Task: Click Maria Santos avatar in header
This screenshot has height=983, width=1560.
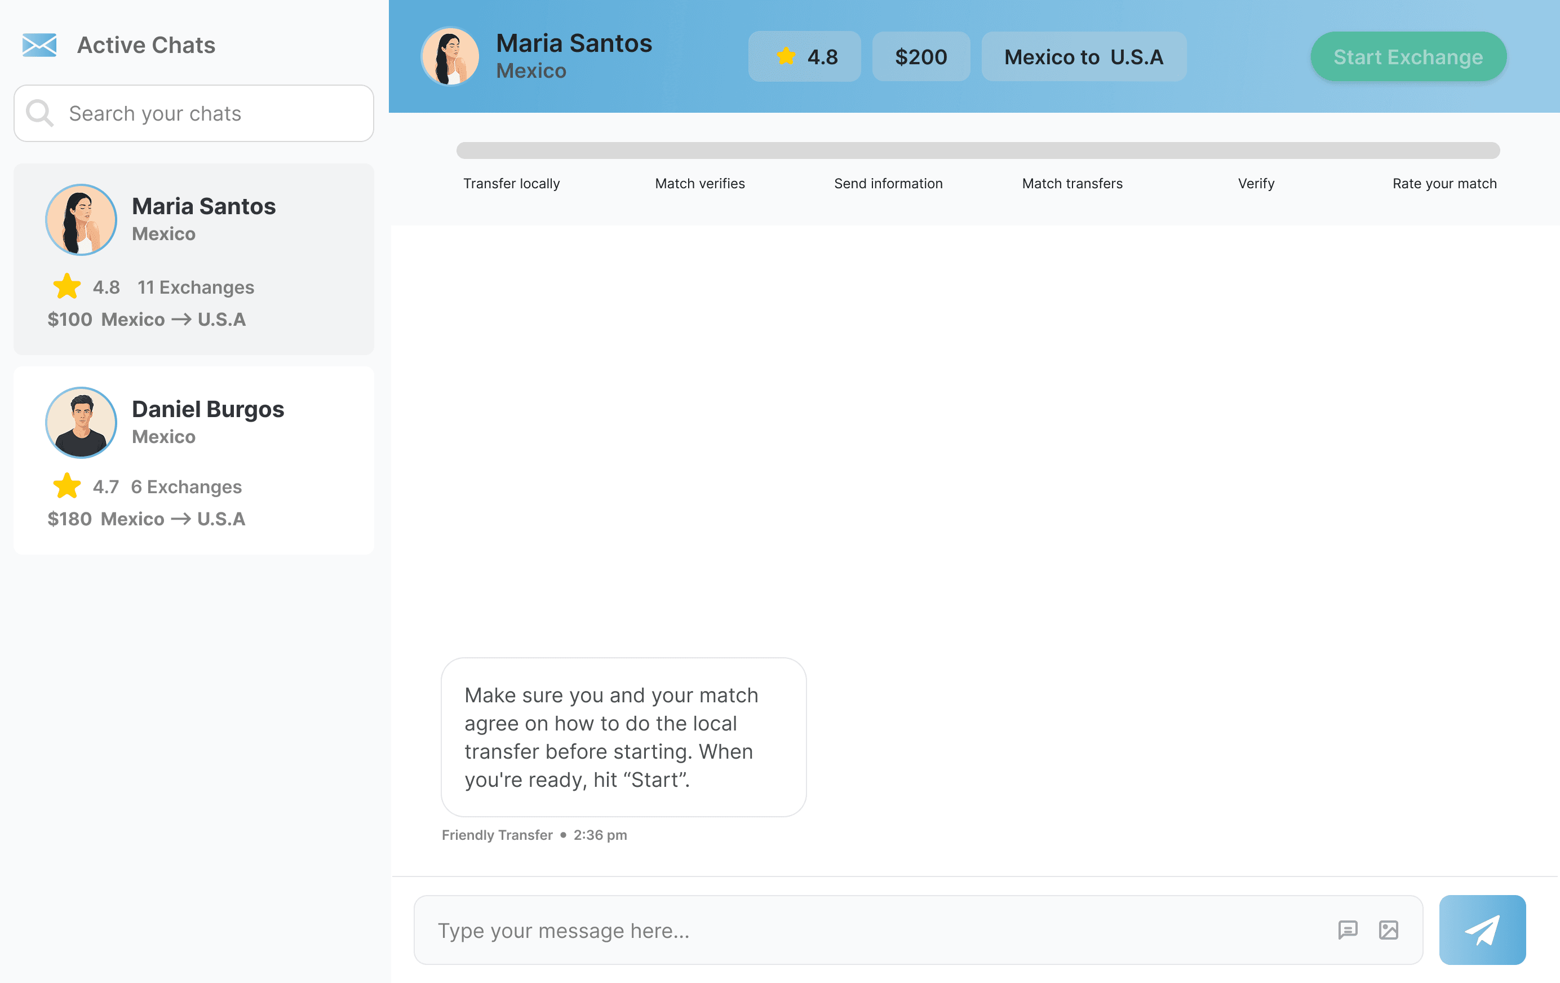Action: click(x=450, y=56)
